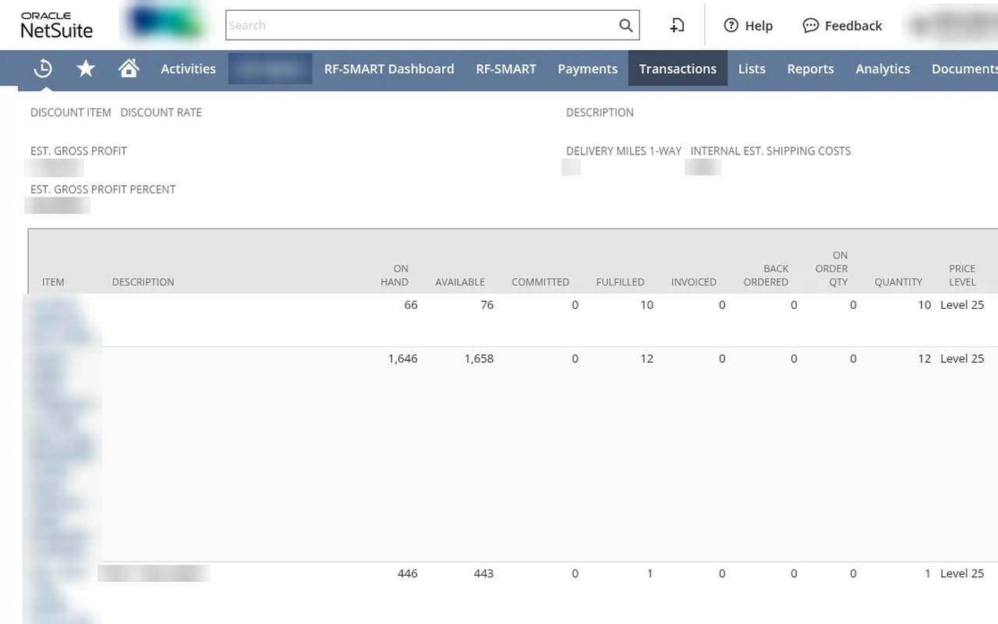Click the INTERNAL EST. SHIPPING COSTS label

point(770,151)
